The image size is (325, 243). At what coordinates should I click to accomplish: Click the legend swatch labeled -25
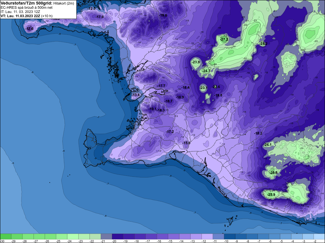tap(61, 237)
